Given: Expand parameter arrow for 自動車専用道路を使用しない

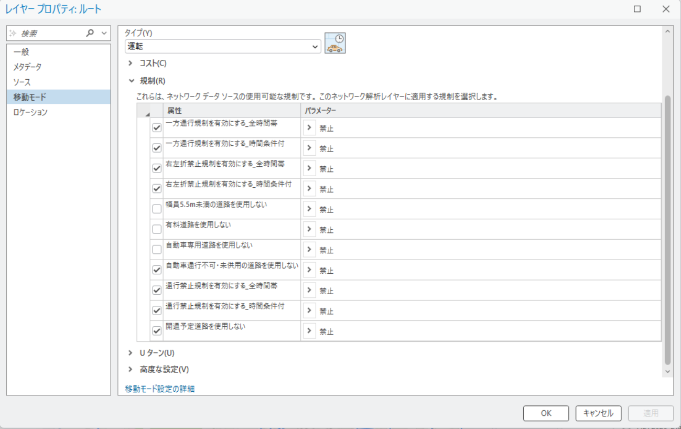Looking at the screenshot, I should [x=309, y=250].
